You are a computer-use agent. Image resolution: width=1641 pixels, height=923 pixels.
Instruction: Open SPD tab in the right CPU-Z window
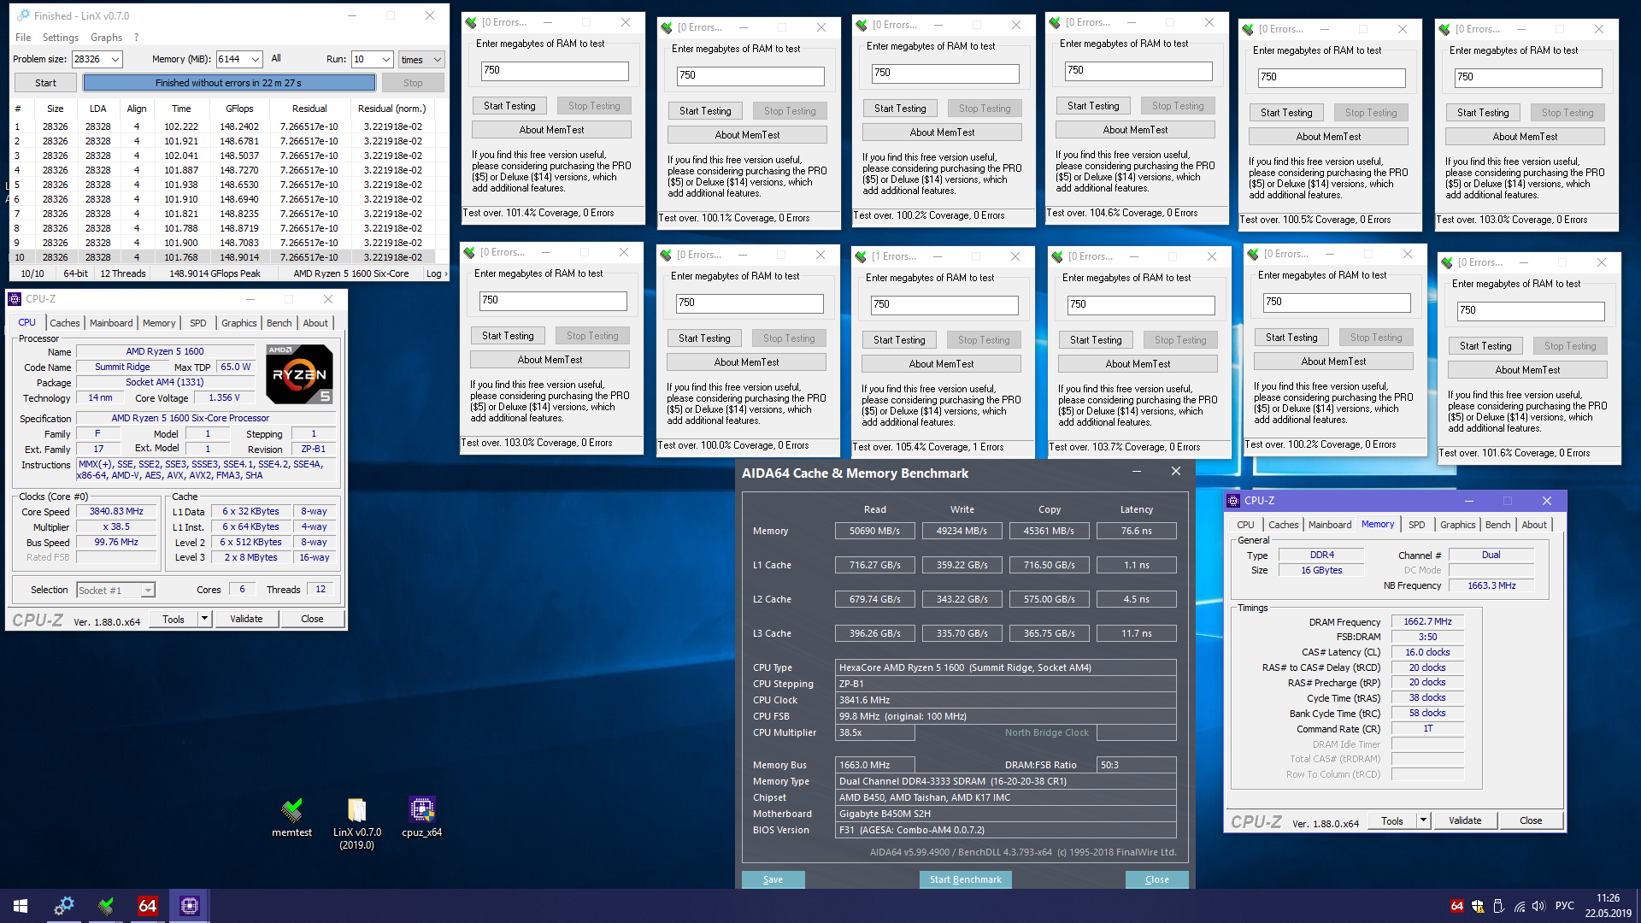1416,525
